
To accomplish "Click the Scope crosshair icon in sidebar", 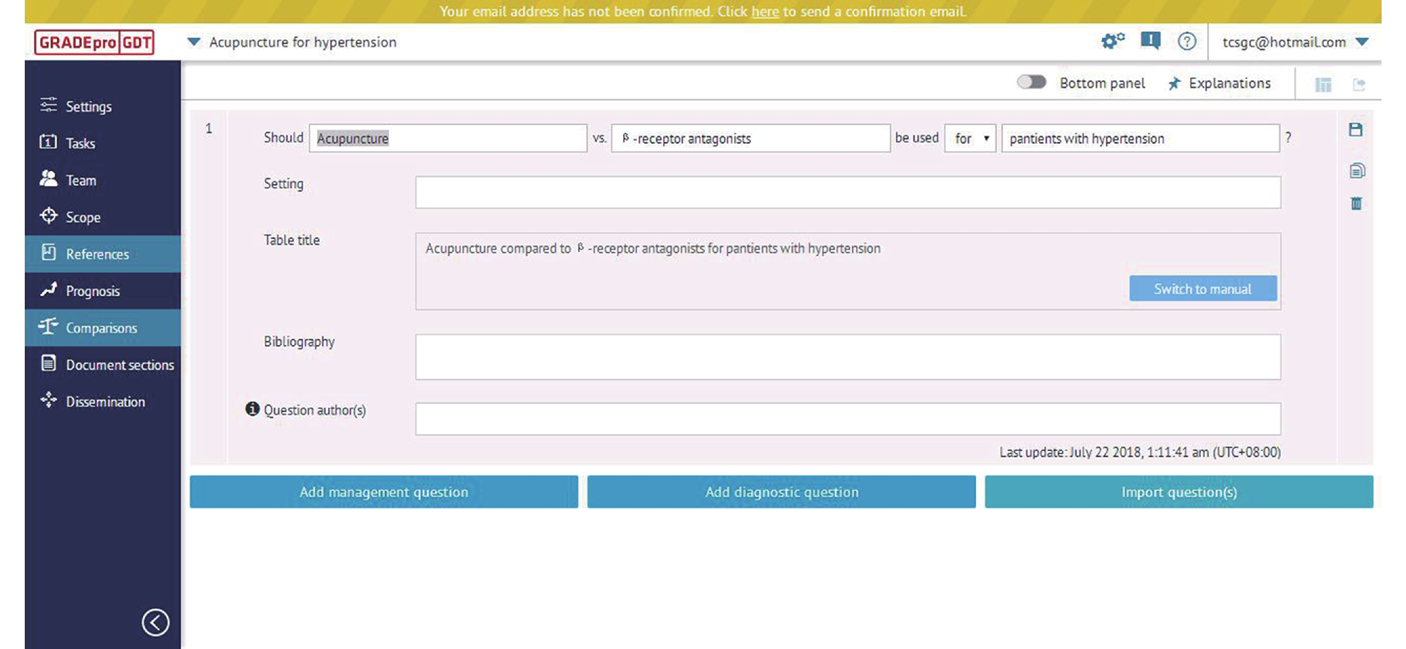I will point(49,215).
